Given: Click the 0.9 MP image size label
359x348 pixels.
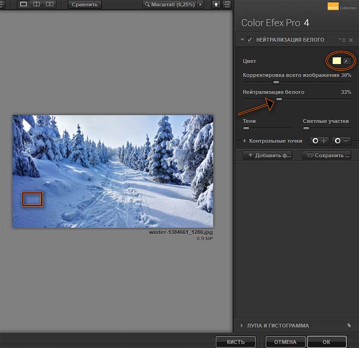Looking at the screenshot, I should (205, 239).
